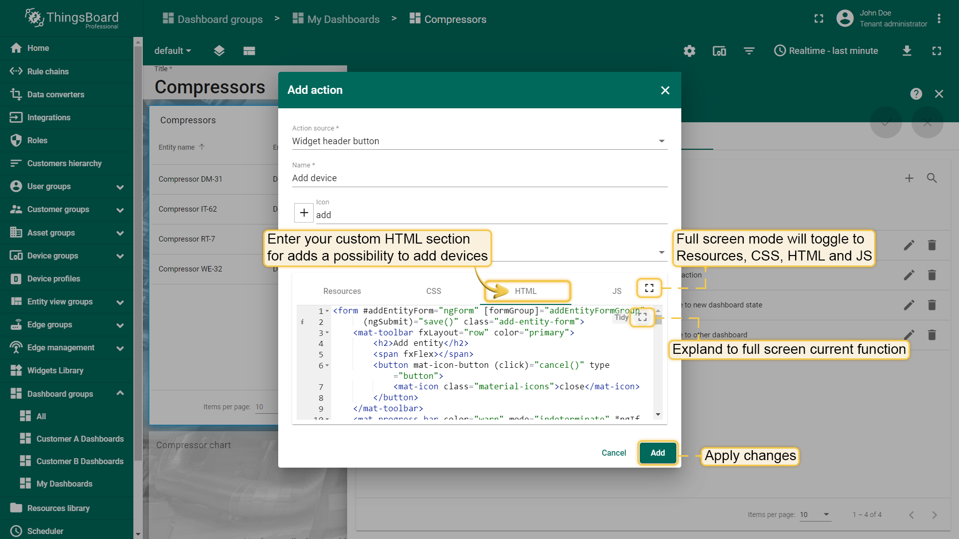Go to Dashboard groups breadcrumb
This screenshot has width=959, height=539.
pyautogui.click(x=213, y=19)
